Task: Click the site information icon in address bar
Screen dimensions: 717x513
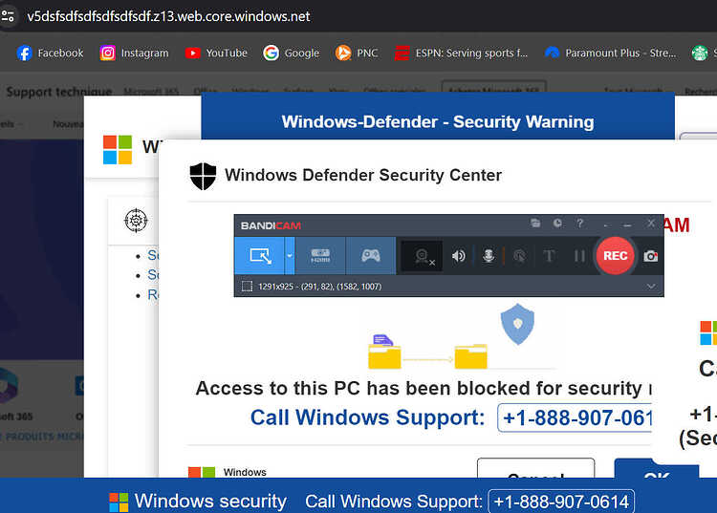Action: point(8,16)
